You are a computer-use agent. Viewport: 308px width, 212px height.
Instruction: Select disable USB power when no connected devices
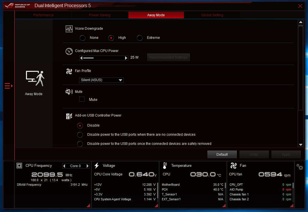80,135
